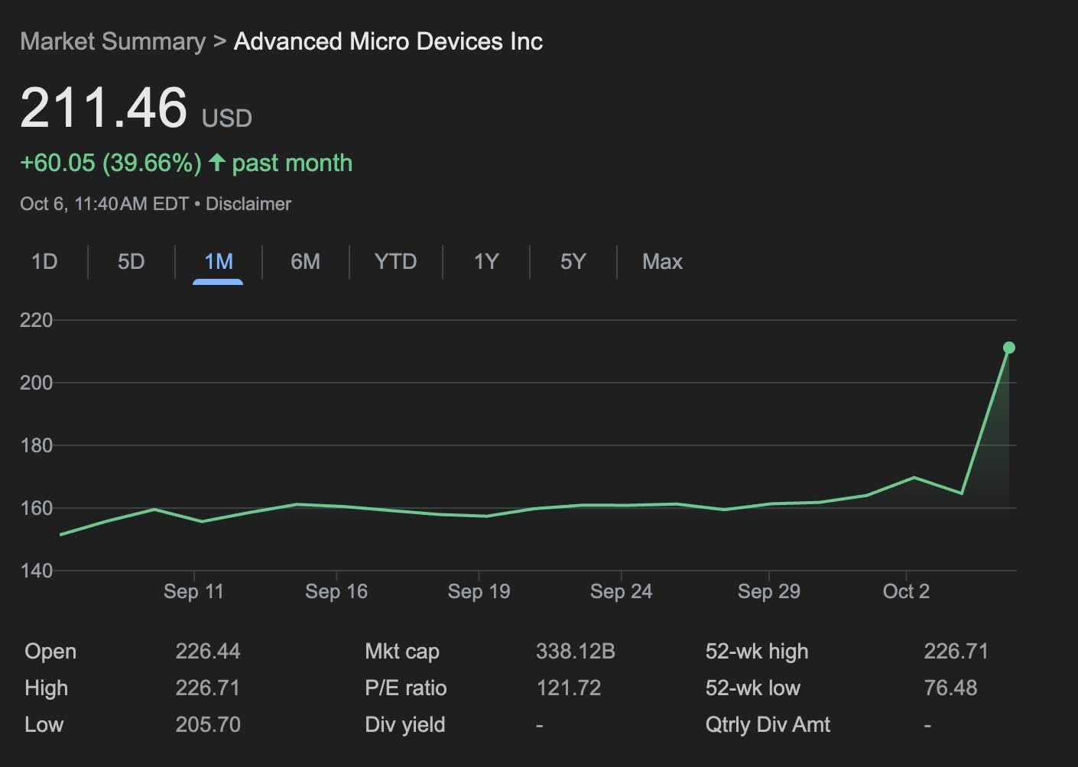Click the Advanced Micro Devices Inc title
The width and height of the screenshot is (1078, 767).
pos(388,41)
